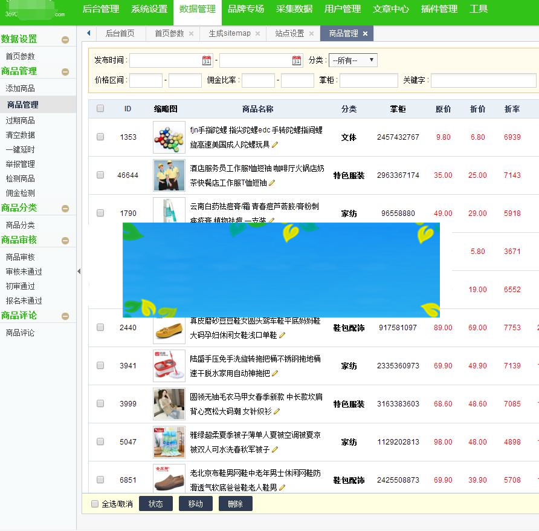
Task: Check the select-all checkbox in the table header
Action: [100, 109]
